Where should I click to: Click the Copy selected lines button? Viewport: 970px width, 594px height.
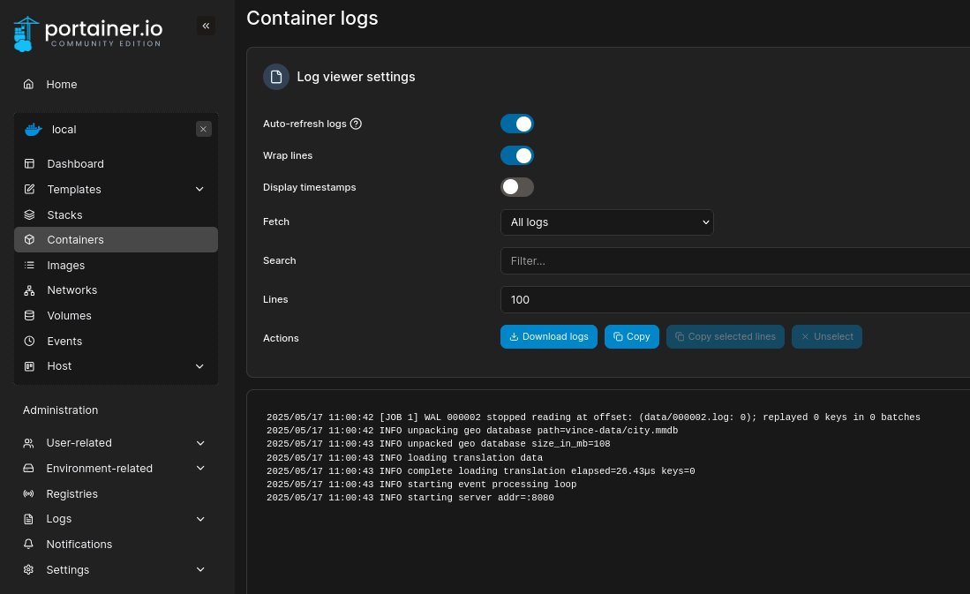(725, 336)
